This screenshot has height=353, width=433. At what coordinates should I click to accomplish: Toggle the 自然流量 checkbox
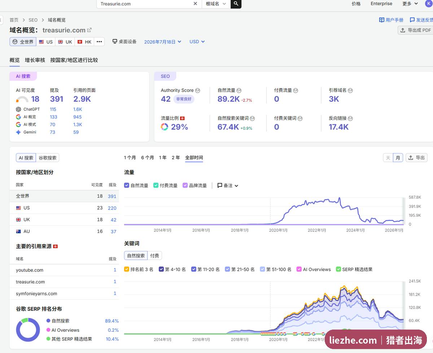pyautogui.click(x=127, y=185)
